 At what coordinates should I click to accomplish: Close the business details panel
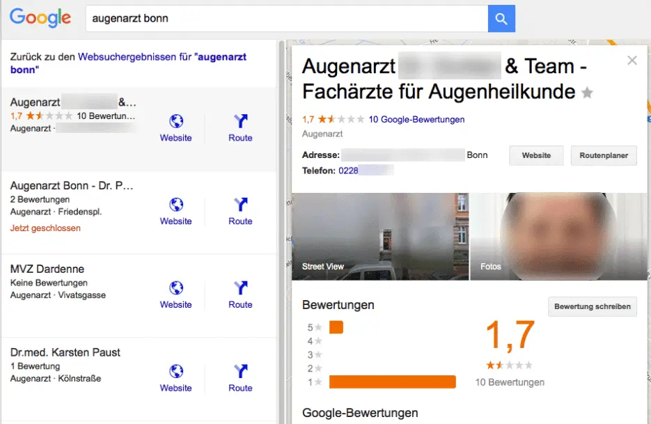pyautogui.click(x=632, y=61)
